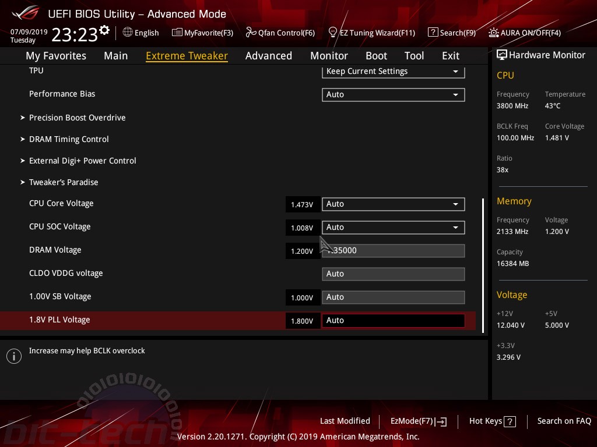
Task: Click the 16384 MB memory capacity value
Action: tap(513, 264)
